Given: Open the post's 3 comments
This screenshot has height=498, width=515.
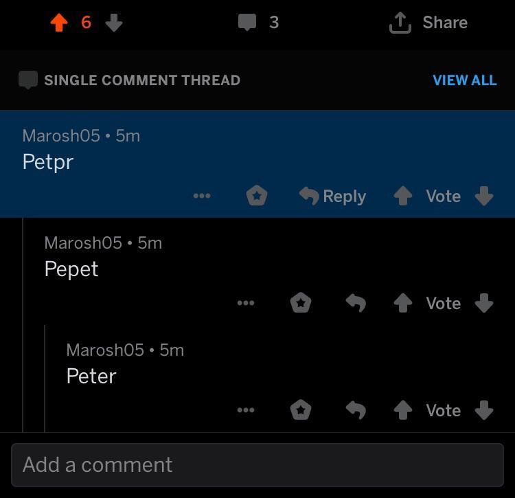Looking at the screenshot, I should click(x=258, y=23).
